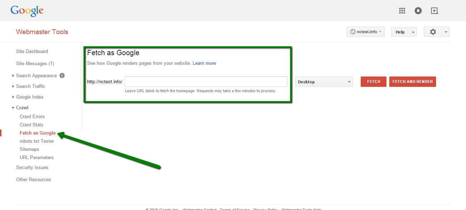The image size is (466, 210).
Task: Click the notifications bell icon
Action: (418, 10)
